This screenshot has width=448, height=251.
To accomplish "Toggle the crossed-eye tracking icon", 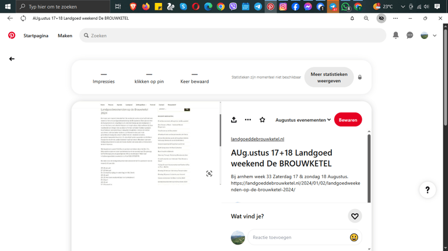I will point(381,18).
